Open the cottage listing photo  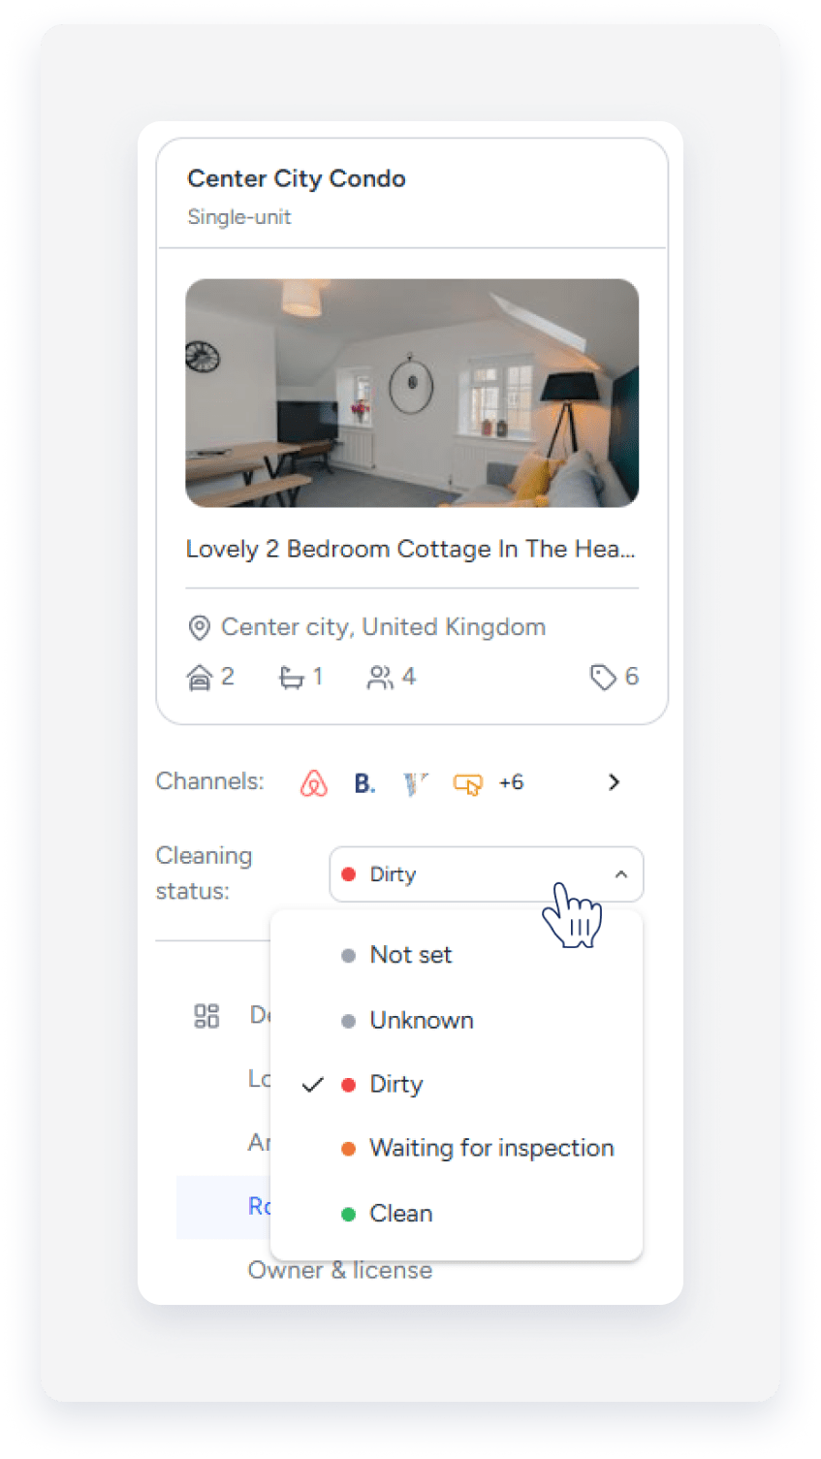pos(412,393)
